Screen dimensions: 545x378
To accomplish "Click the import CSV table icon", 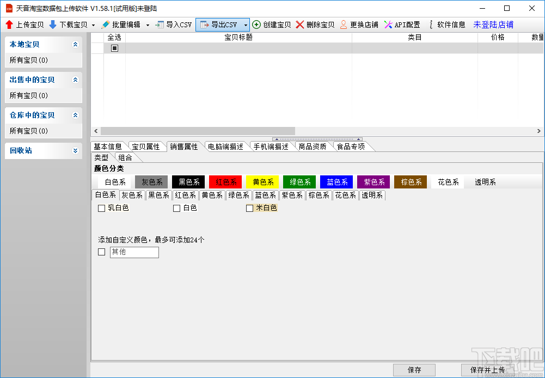I will click(x=160, y=25).
